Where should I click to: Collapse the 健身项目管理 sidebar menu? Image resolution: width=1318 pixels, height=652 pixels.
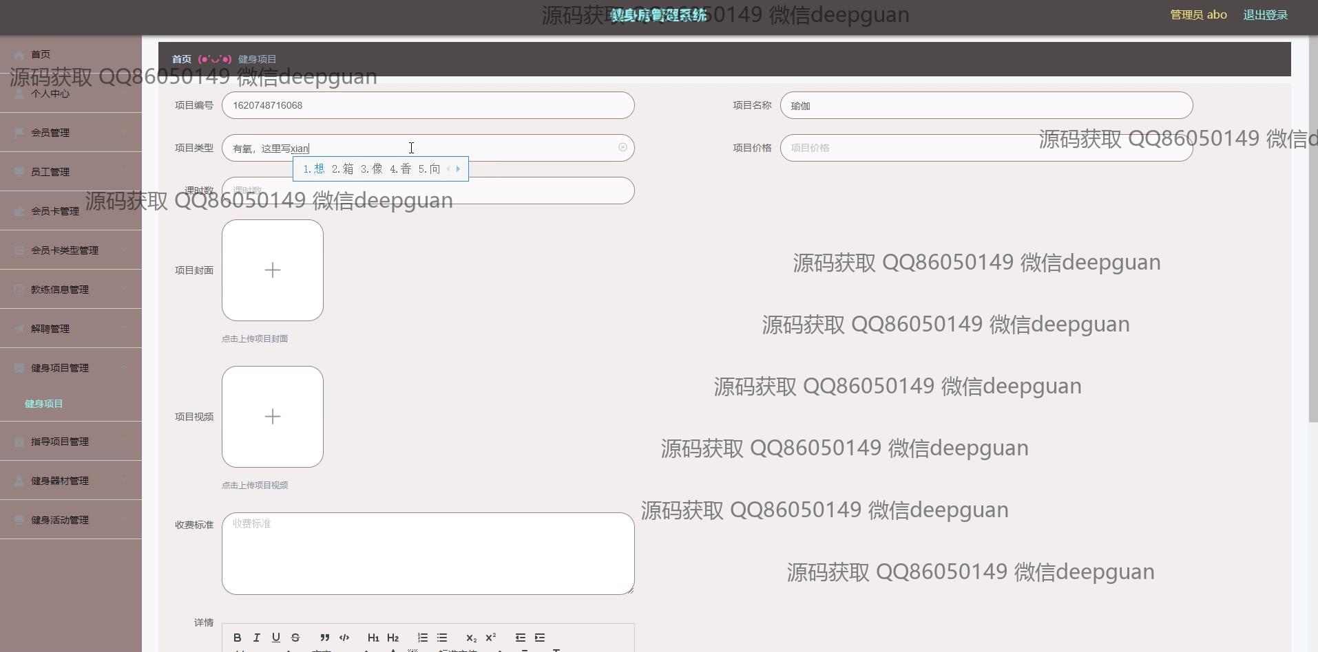[70, 368]
